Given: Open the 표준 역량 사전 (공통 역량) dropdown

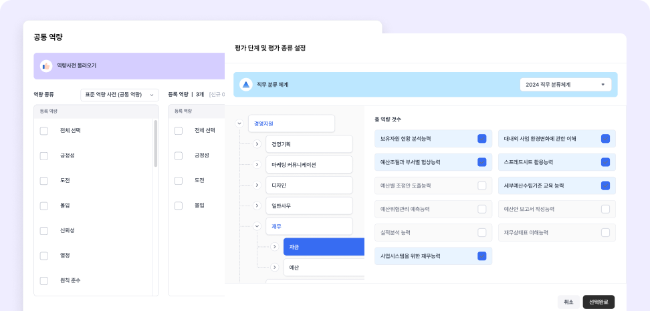Looking at the screenshot, I should pos(120,95).
